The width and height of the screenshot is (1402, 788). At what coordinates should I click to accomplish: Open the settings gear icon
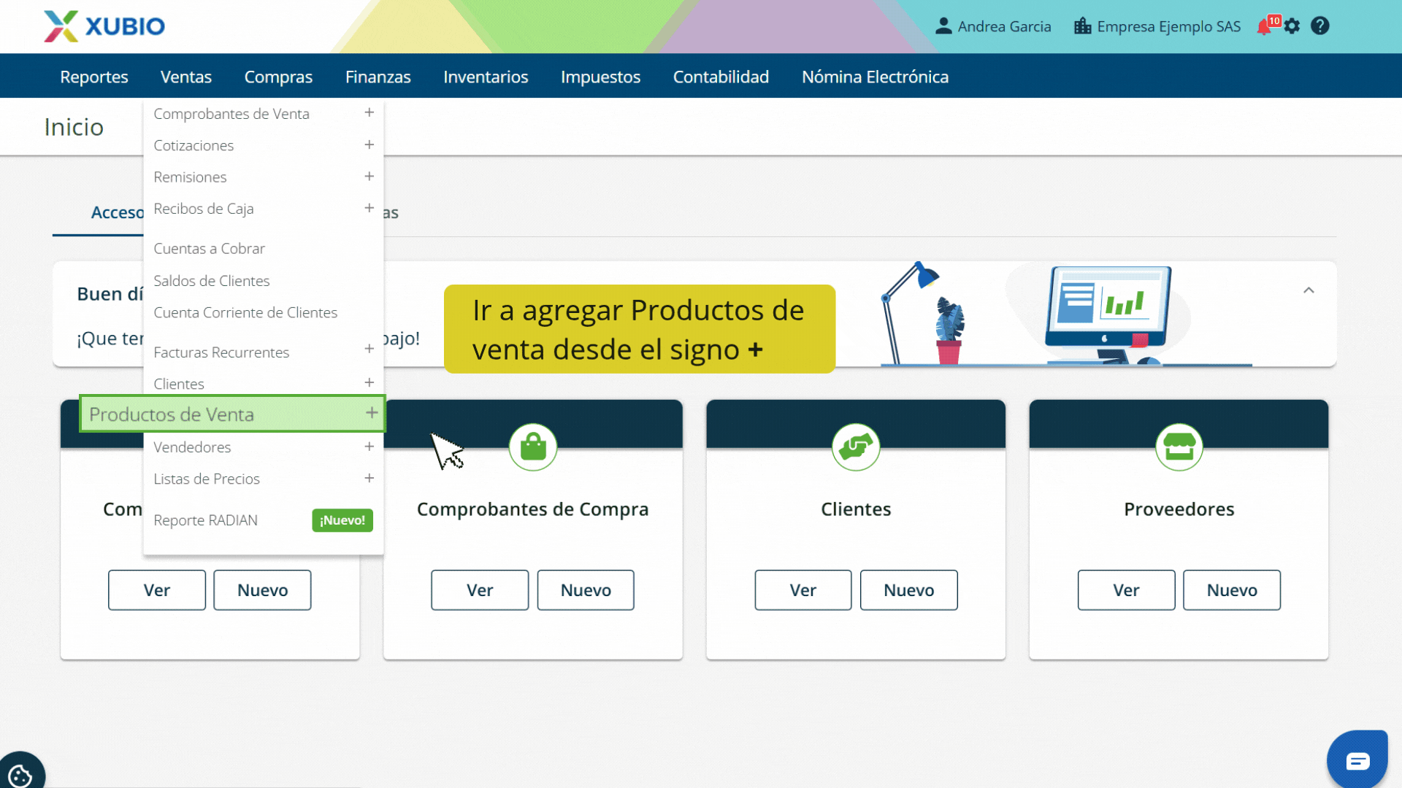pos(1292,26)
